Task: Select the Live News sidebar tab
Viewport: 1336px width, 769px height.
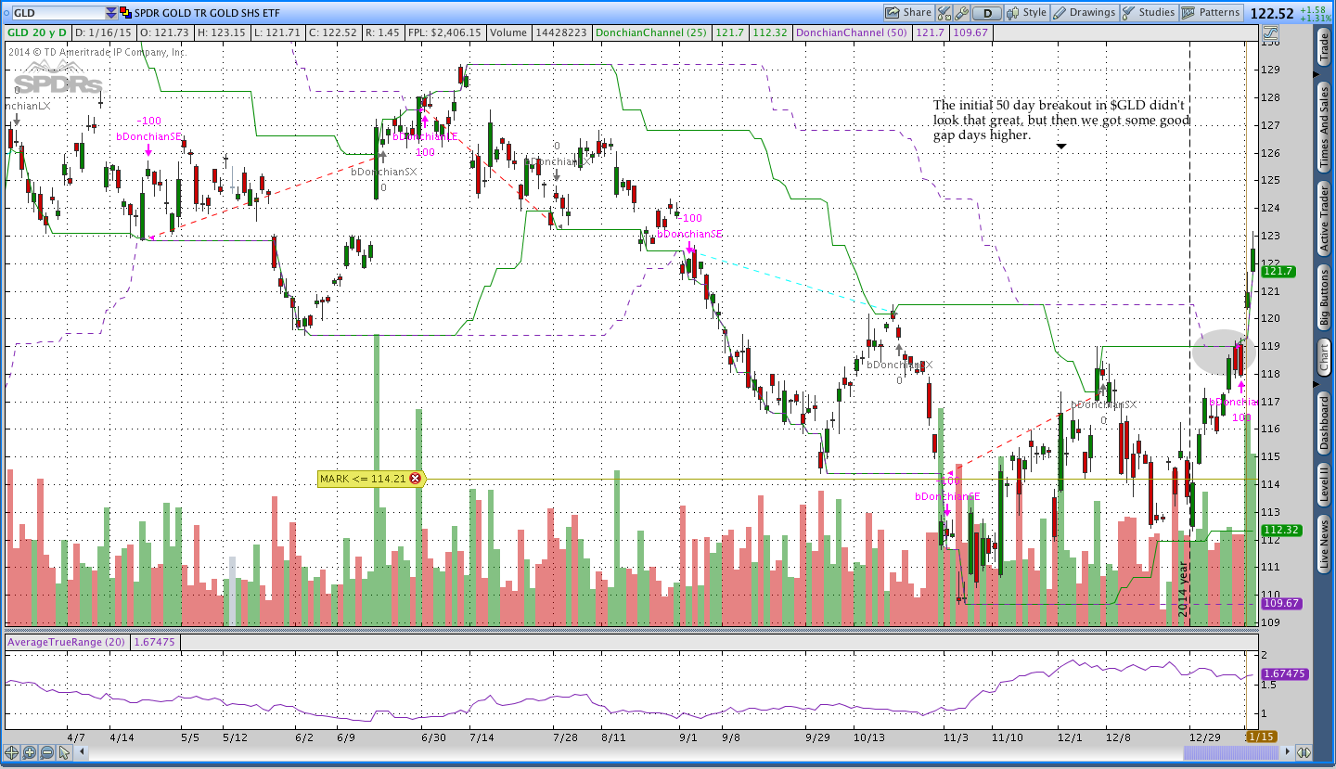Action: click(1324, 545)
